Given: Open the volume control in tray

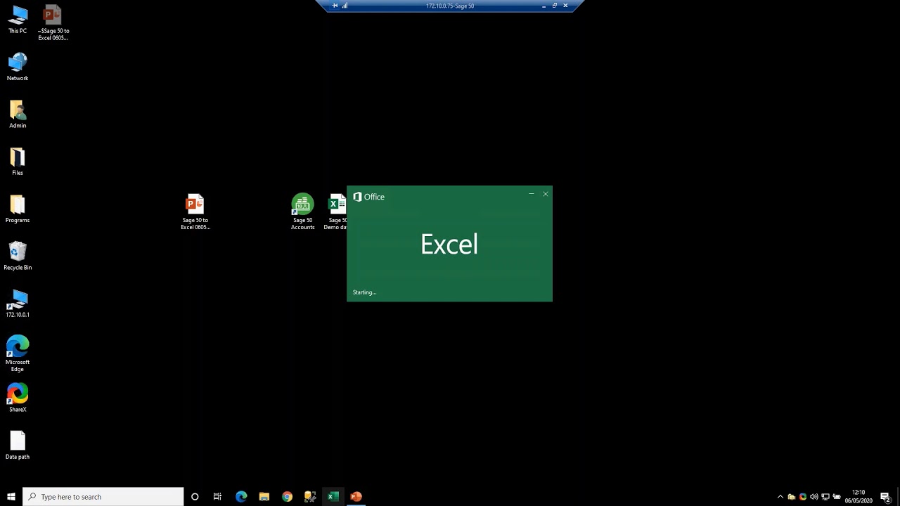Looking at the screenshot, I should [814, 497].
